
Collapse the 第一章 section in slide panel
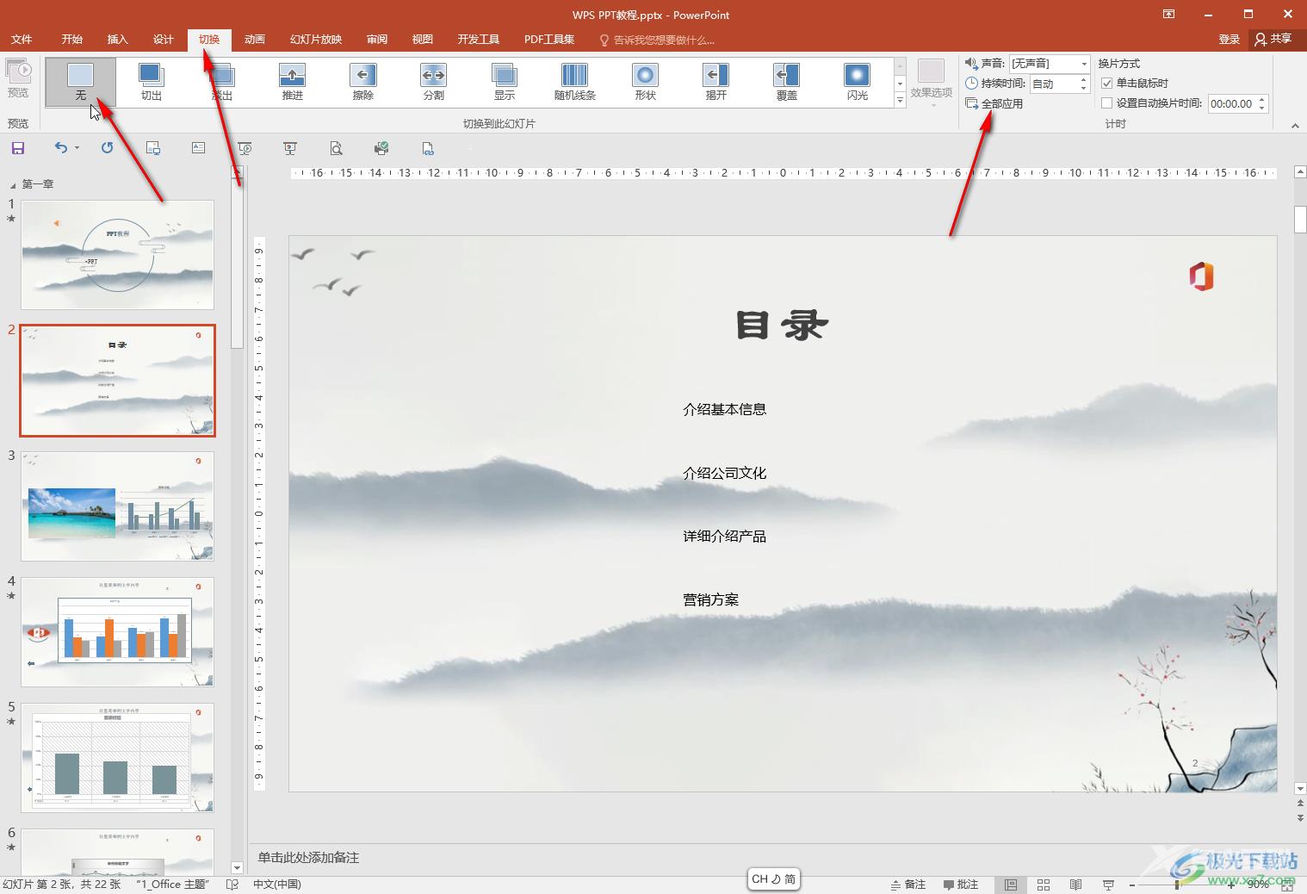(x=13, y=184)
